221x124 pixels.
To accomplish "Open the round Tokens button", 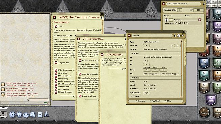I will tap(204, 112).
